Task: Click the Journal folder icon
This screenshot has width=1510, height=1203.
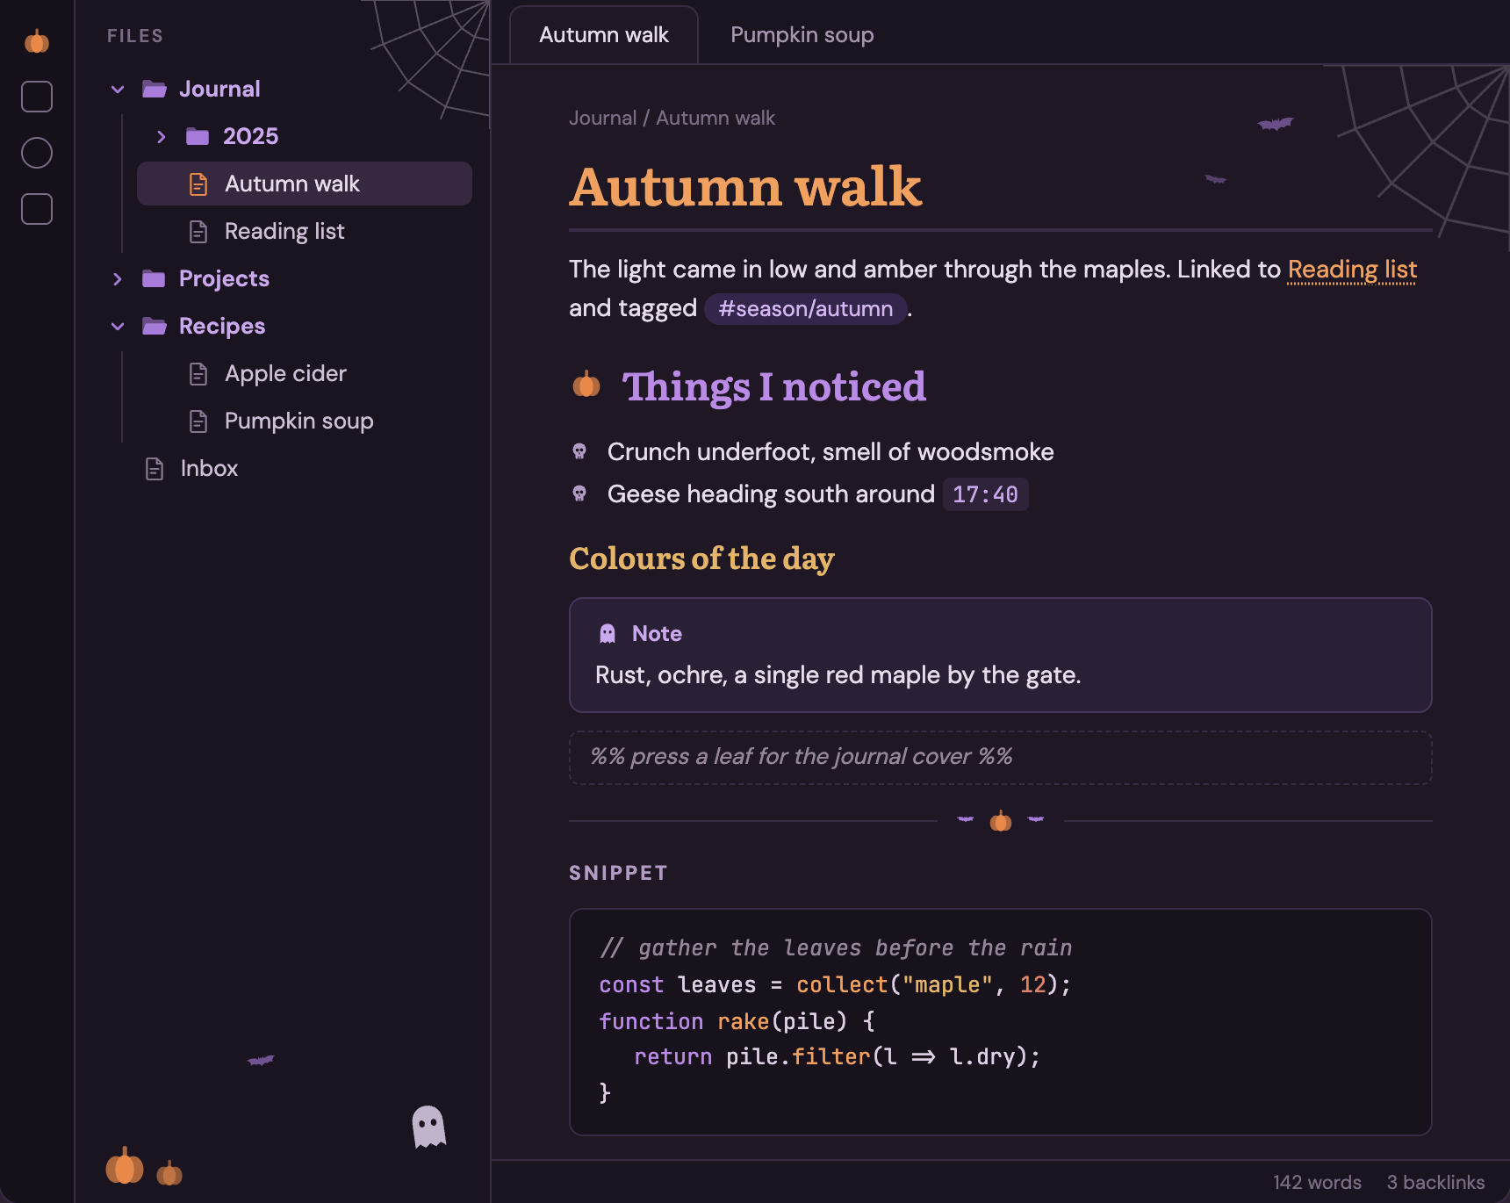Action: [x=155, y=89]
